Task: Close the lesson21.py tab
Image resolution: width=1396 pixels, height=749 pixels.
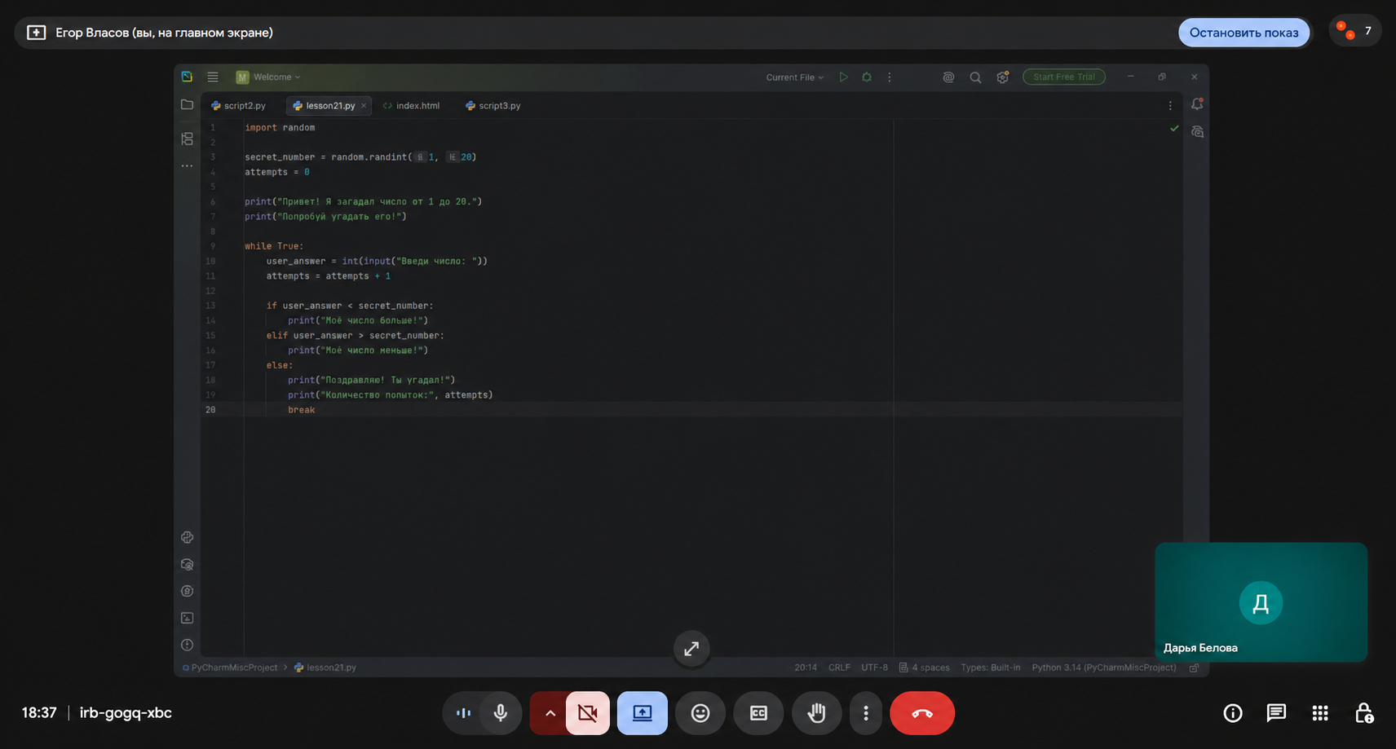Action: 364,105
